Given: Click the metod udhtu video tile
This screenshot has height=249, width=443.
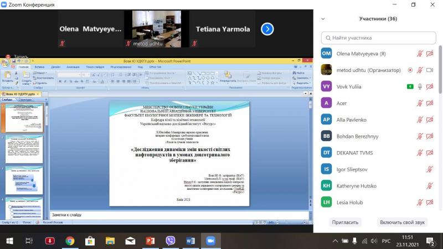Looking at the screenshot, I should pos(157,29).
